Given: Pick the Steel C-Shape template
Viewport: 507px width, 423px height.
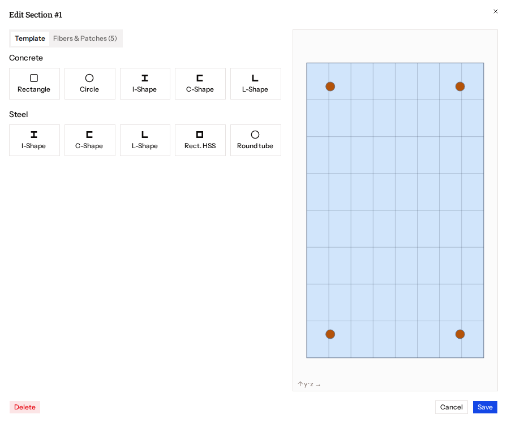Looking at the screenshot, I should pyautogui.click(x=90, y=140).
